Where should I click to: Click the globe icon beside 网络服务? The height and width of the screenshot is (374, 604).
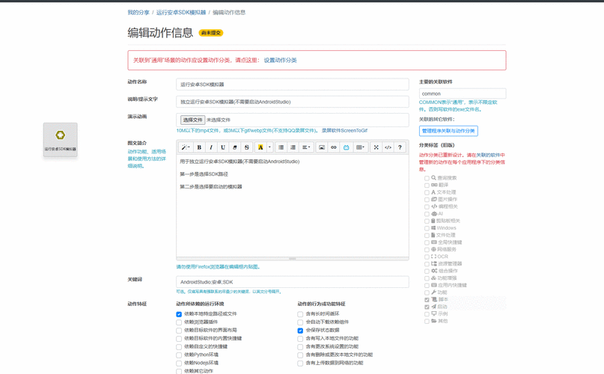434,249
